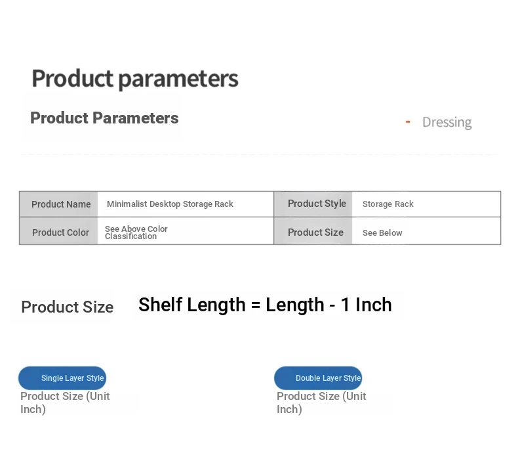Screen dimensions: 518x461
Task: Click 'Minimalist Desktop Storage Rack' value
Action: (x=170, y=204)
